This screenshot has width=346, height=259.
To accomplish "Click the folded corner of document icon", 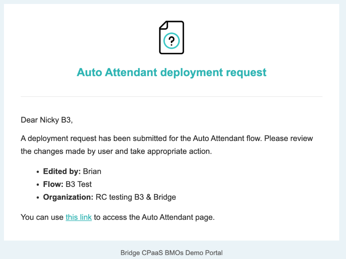I will click(x=164, y=25).
